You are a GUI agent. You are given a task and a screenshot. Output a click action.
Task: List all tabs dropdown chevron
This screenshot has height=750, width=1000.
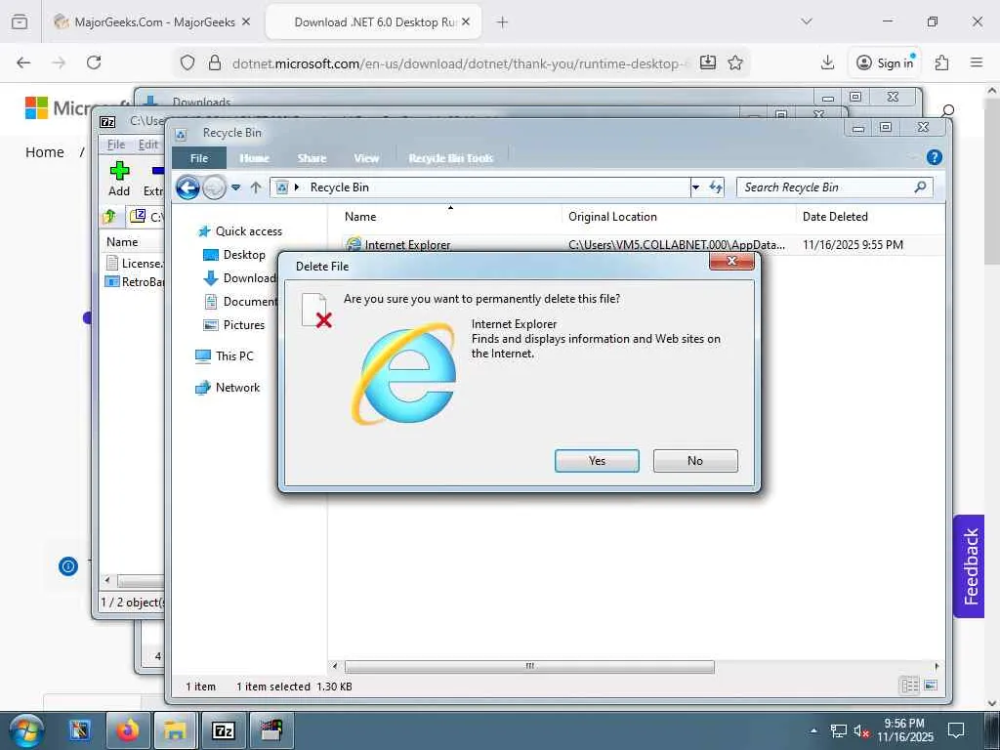pyautogui.click(x=806, y=21)
